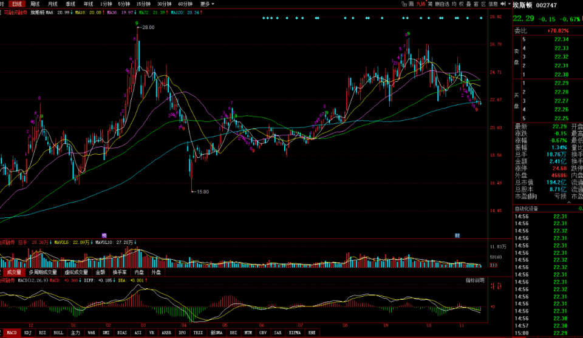
Task: Switch indicator to W&R tab
Action: [x=92, y=333]
